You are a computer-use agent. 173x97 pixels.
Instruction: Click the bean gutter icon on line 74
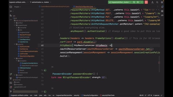click(45, 70)
